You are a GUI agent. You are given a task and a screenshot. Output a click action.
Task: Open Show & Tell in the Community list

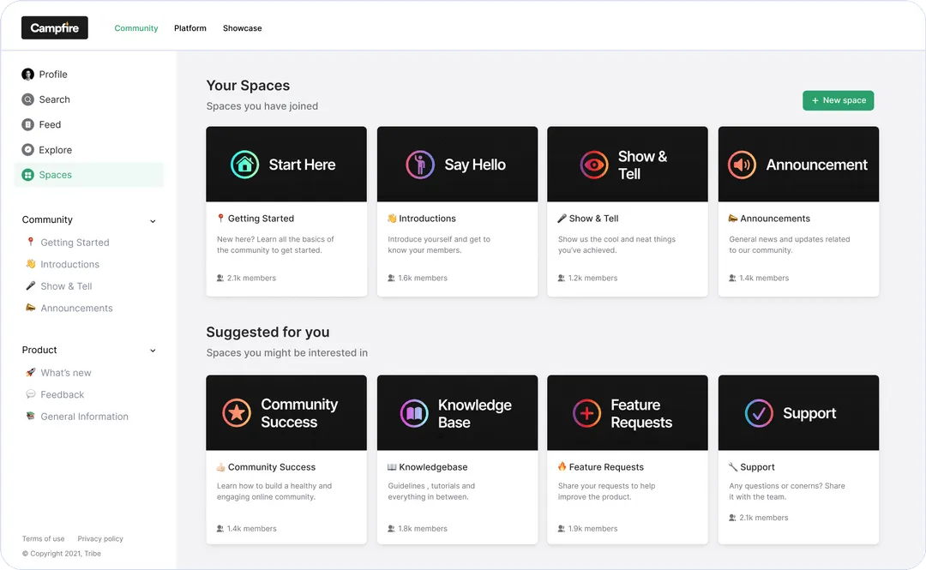point(66,286)
